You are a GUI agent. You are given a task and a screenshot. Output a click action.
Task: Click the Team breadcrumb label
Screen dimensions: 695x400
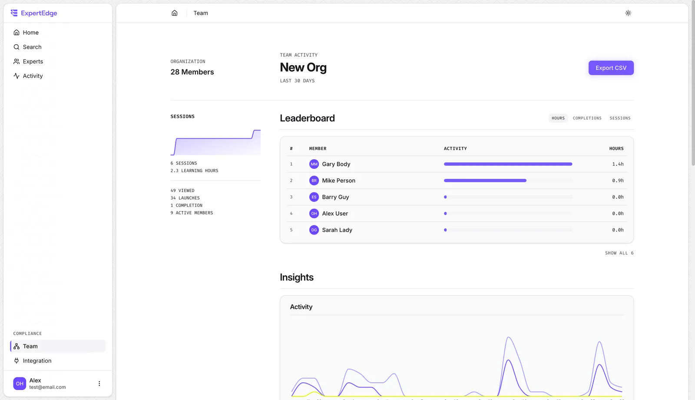click(x=201, y=13)
